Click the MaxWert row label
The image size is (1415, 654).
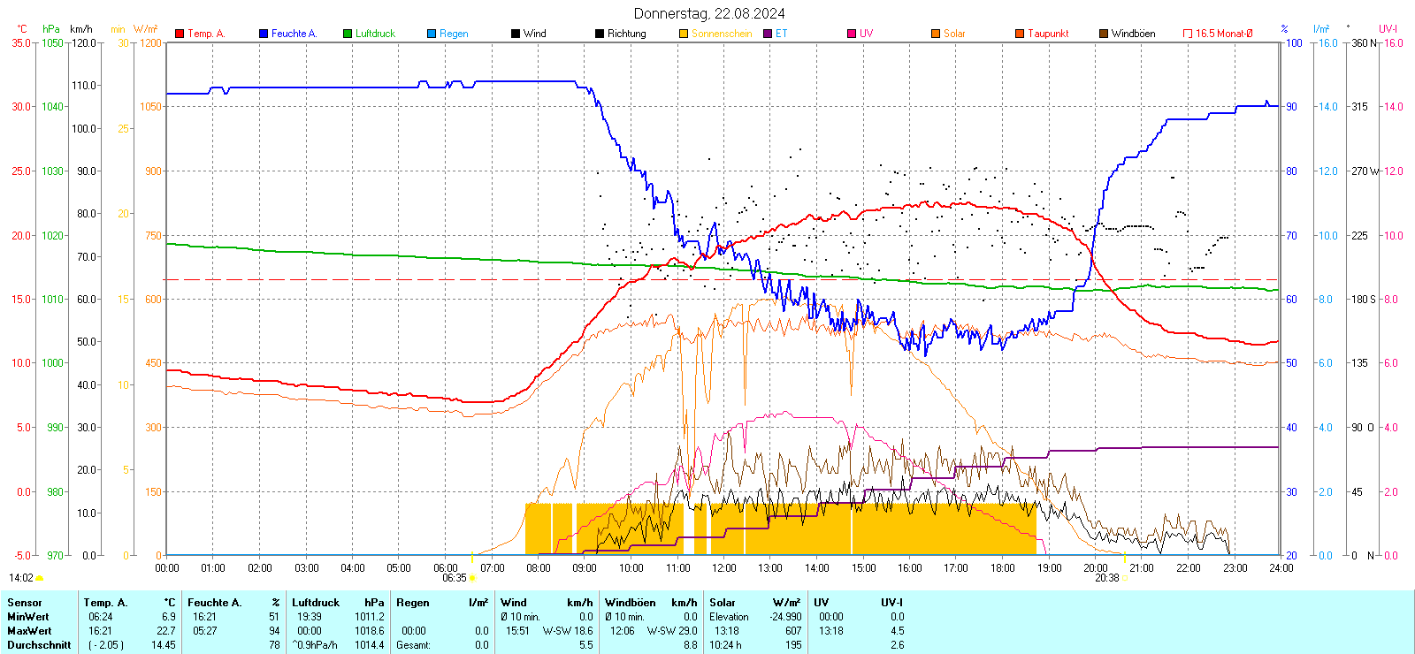(x=29, y=631)
